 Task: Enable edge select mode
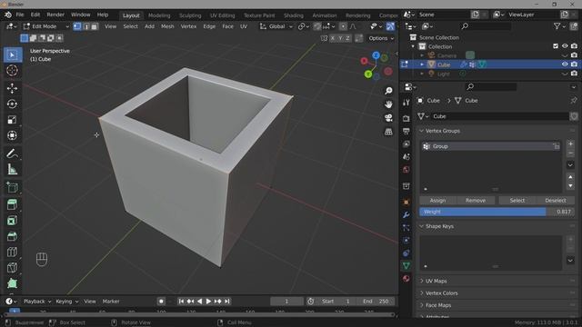click(x=86, y=26)
